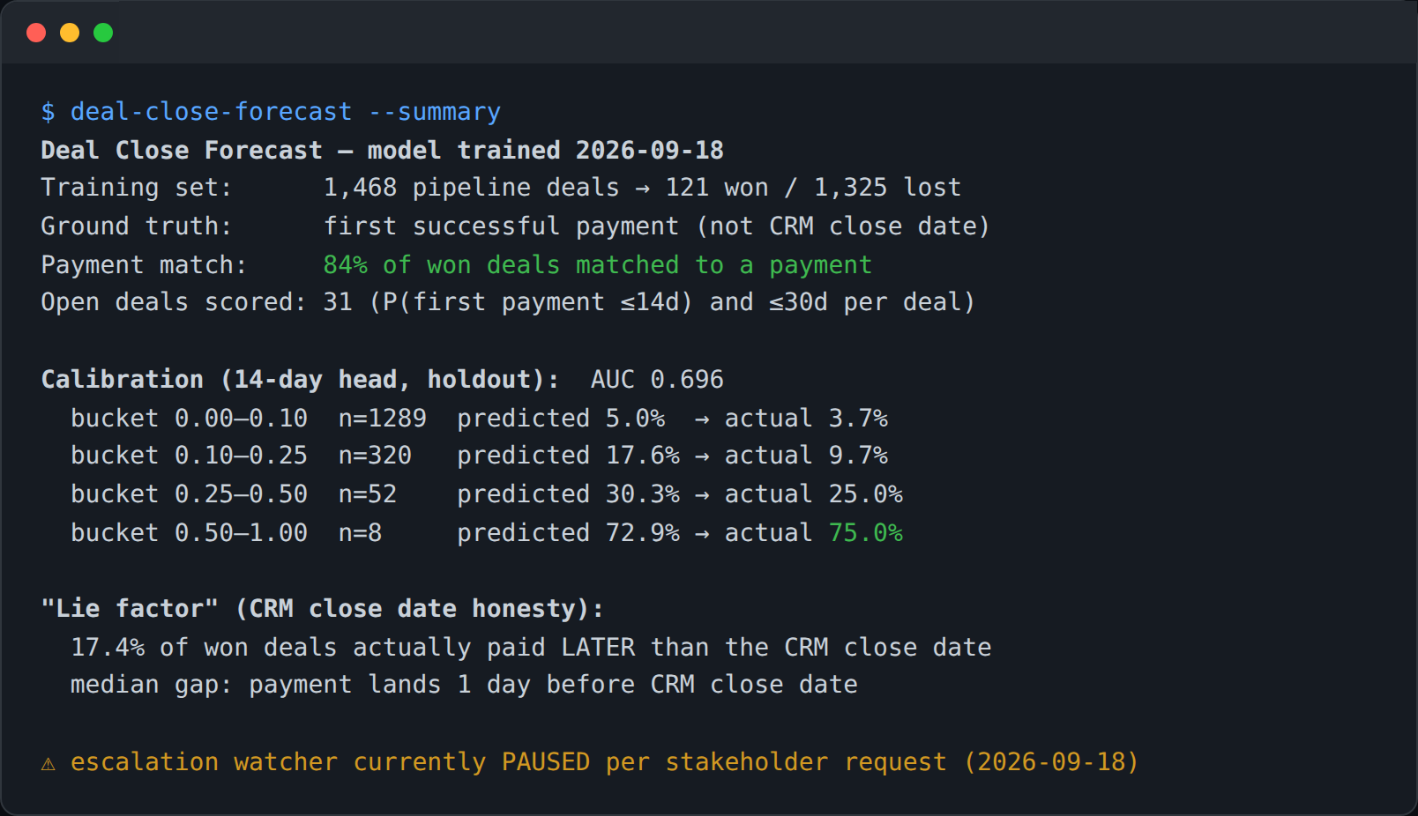The image size is (1418, 816).
Task: Click the green '75.0%' actual value
Action: (865, 533)
